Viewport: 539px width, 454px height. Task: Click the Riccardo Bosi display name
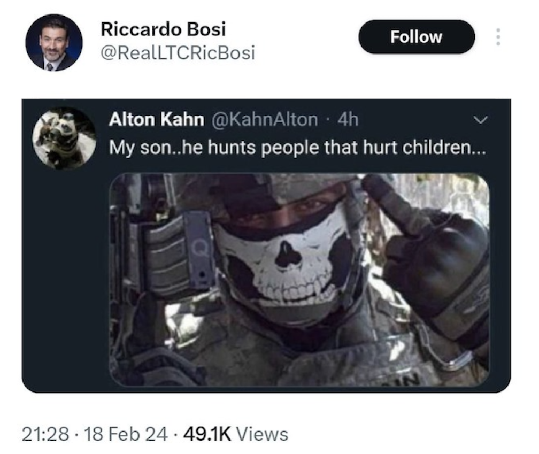(163, 30)
